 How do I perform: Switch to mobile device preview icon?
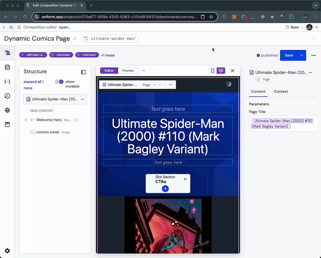(x=213, y=71)
